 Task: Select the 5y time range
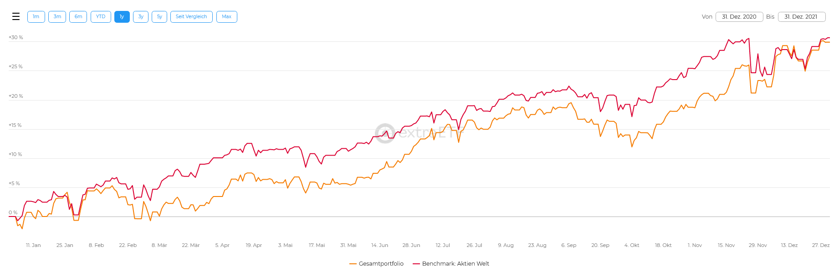coord(159,17)
